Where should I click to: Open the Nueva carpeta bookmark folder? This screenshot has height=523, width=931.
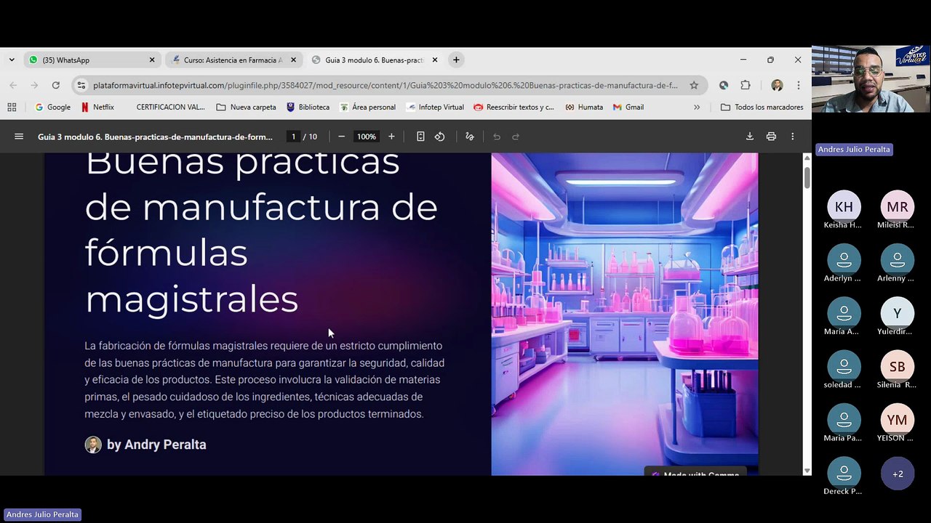246,107
